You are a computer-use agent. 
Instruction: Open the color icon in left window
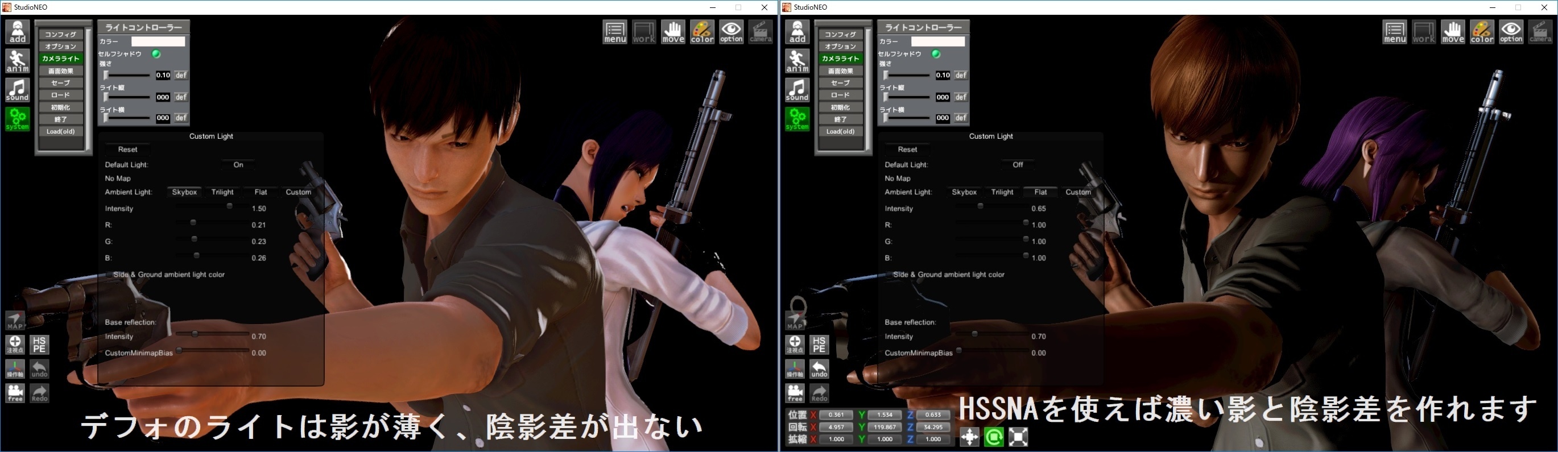[702, 32]
